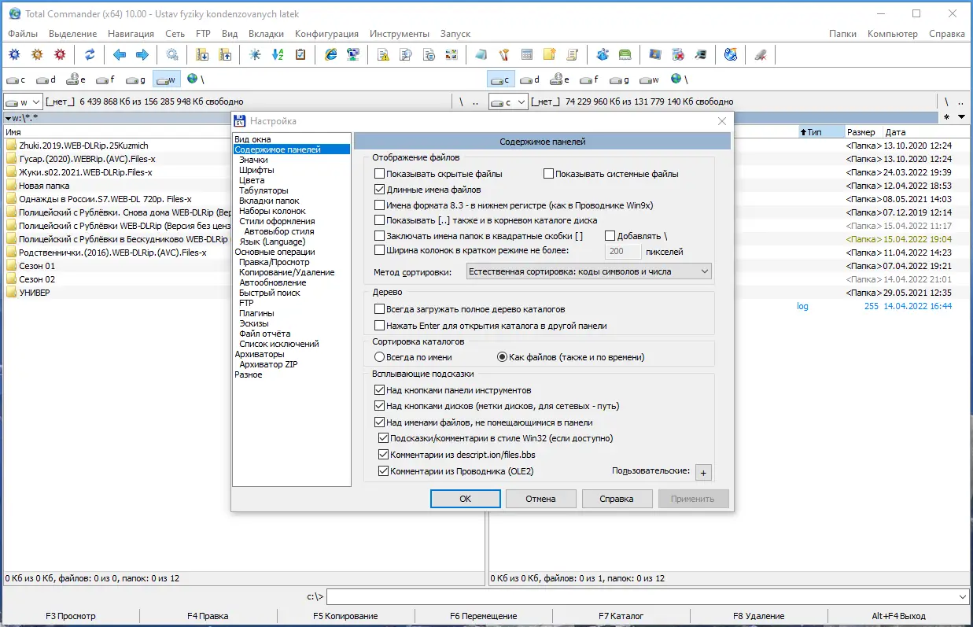The width and height of the screenshot is (973, 627).
Task: Select 'Архиватор ZIP' settings item
Action: 268,364
